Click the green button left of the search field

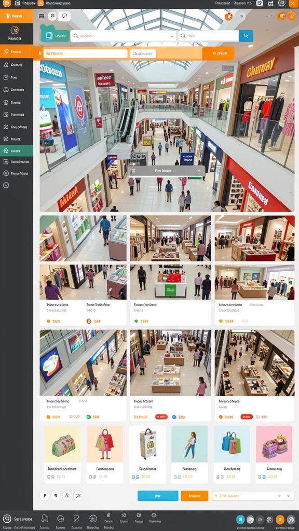tap(55, 36)
